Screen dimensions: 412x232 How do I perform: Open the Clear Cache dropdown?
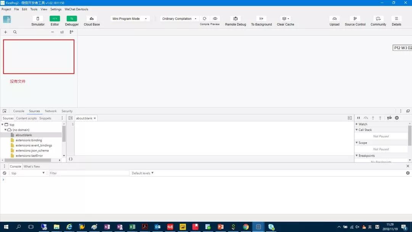(285, 19)
